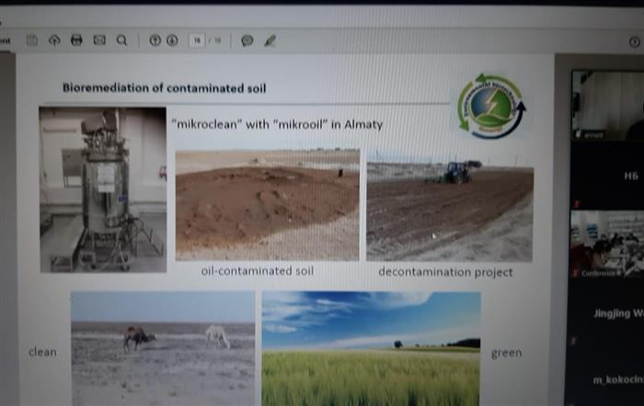Click the email envelope icon
Image resolution: width=644 pixels, height=406 pixels.
pos(99,40)
